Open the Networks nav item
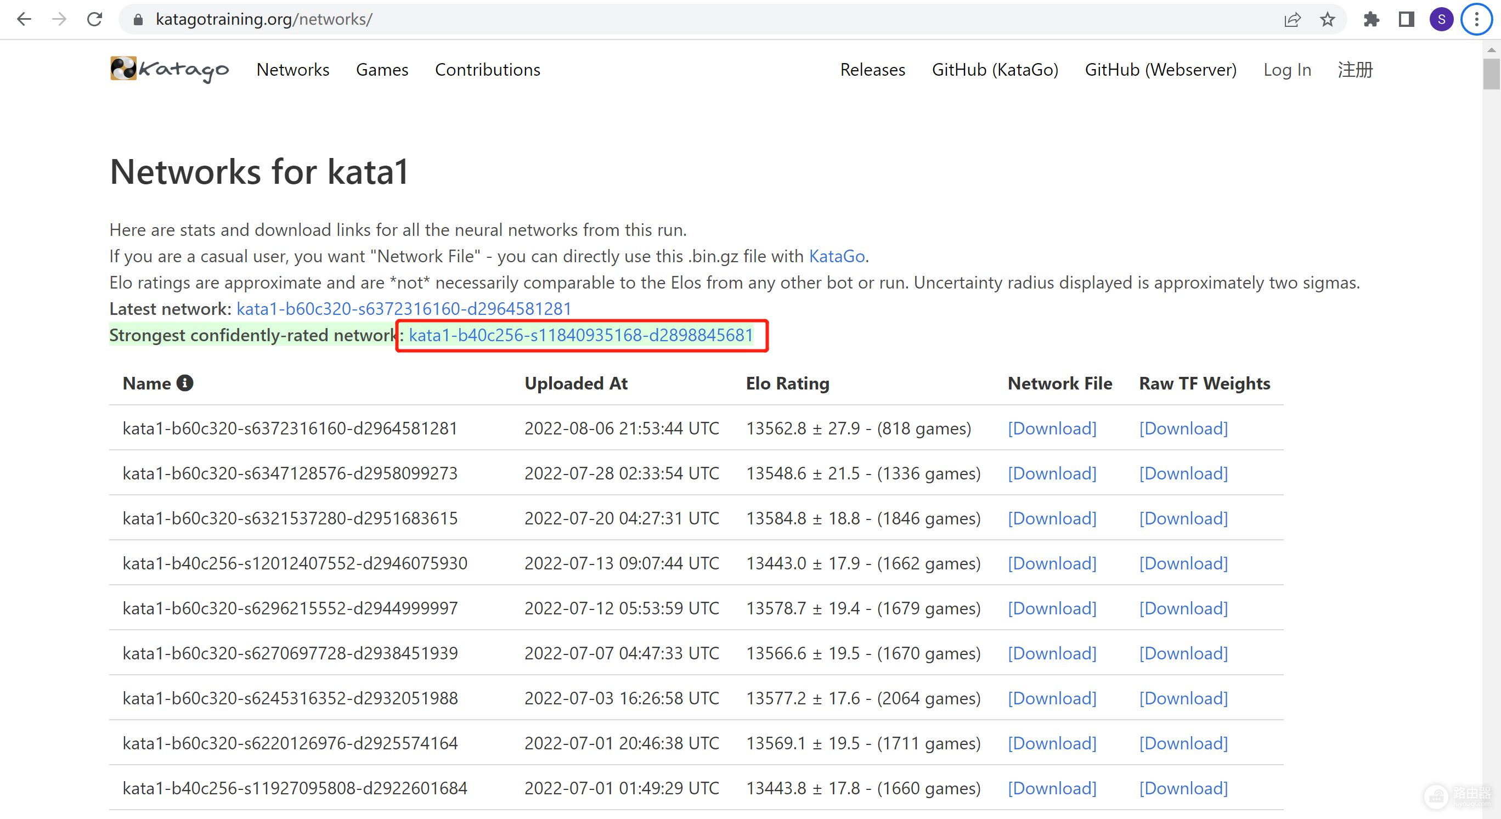 pos(292,70)
